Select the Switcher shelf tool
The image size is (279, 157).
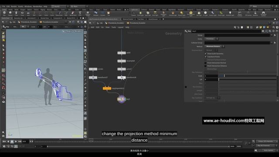[255, 14]
